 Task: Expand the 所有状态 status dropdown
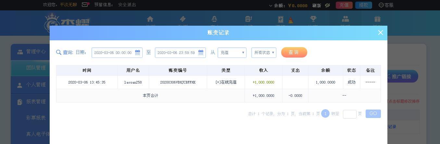[x=264, y=53]
